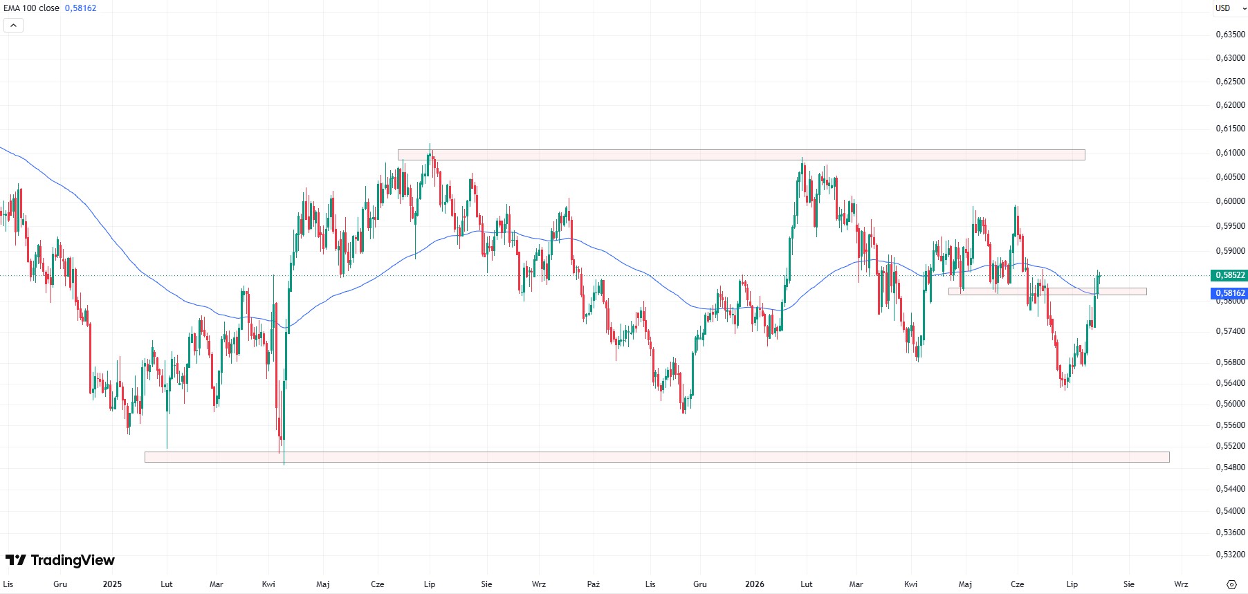Click the 2026 year label on the time axis
This screenshot has width=1248, height=594.
point(755,584)
